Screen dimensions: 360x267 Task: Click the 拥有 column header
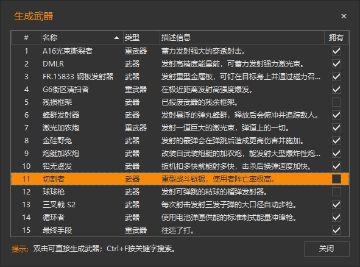[336, 37]
